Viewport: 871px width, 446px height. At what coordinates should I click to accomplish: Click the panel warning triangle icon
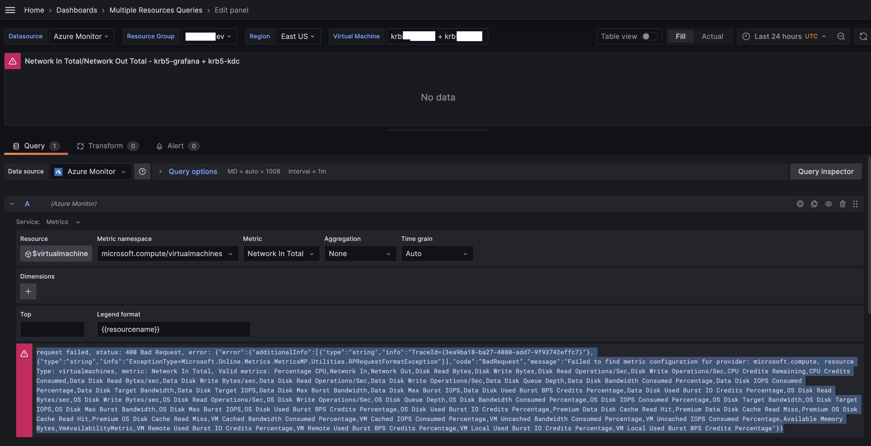point(12,61)
